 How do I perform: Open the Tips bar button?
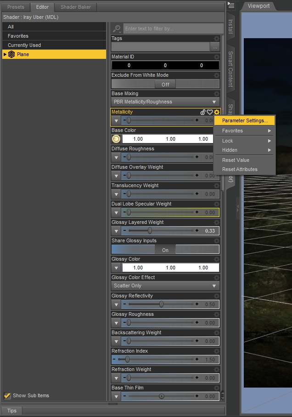pyautogui.click(x=11, y=411)
